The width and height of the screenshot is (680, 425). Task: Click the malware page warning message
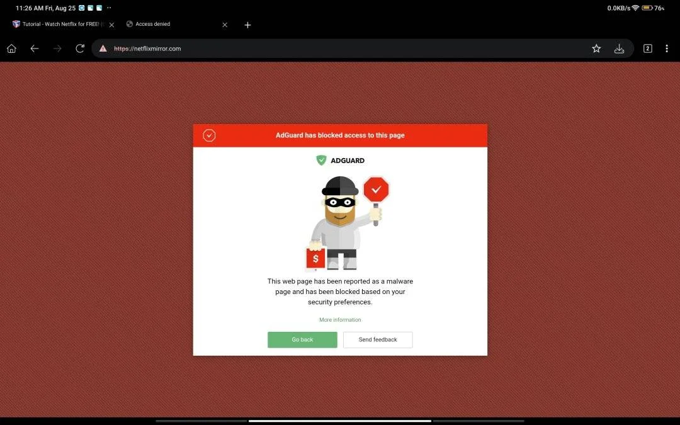340,292
